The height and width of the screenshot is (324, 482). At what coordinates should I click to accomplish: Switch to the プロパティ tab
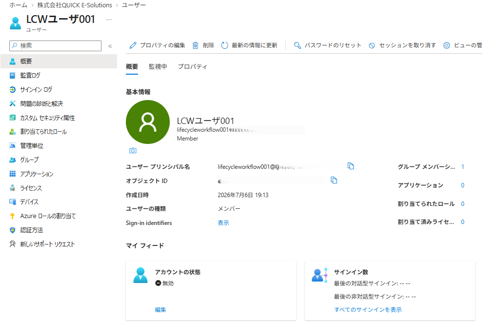192,67
